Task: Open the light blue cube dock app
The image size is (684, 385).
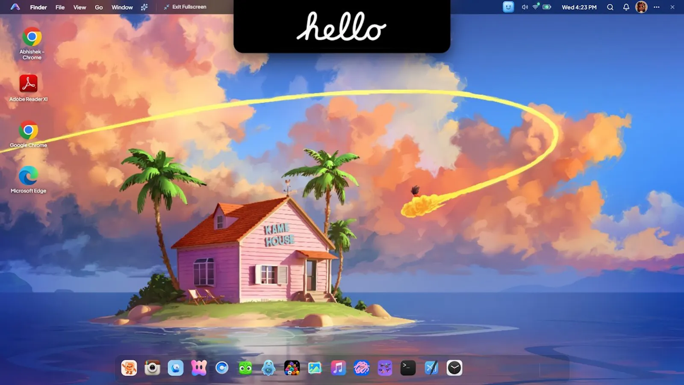Action: 176,368
